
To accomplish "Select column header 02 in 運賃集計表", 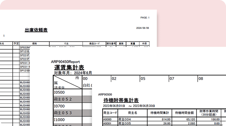I will coord(114,78).
